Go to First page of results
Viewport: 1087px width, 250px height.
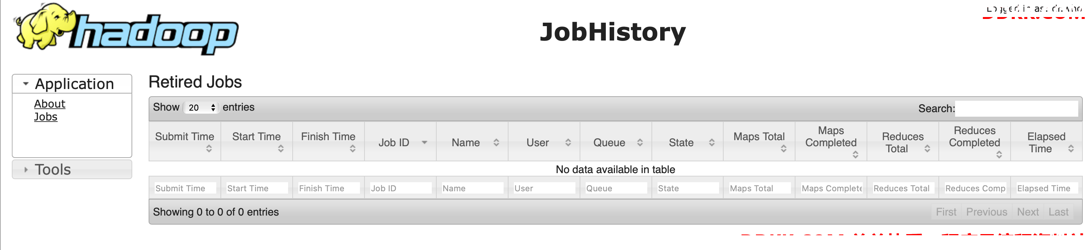point(946,212)
